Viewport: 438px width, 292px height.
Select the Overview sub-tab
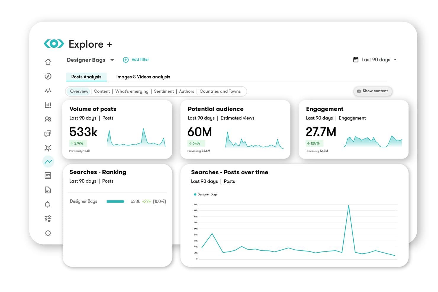(x=79, y=91)
